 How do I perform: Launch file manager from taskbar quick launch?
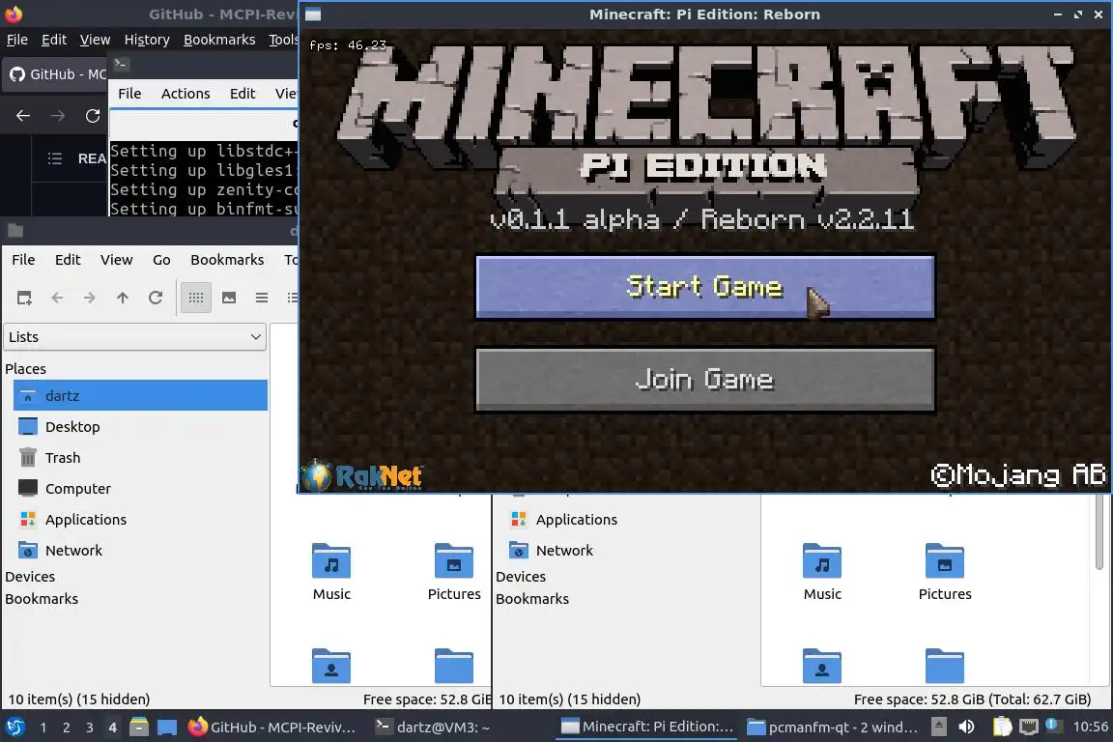coord(139,728)
